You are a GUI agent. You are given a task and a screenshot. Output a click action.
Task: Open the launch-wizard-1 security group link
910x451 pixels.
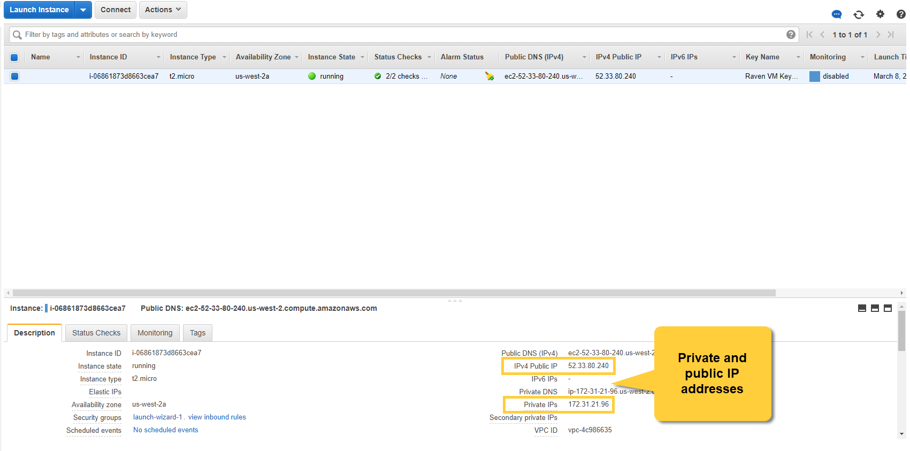[x=158, y=417]
